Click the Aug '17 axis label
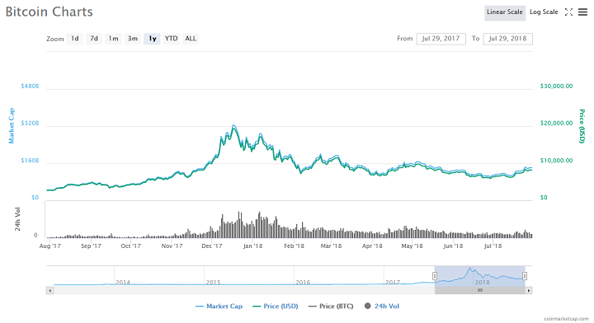This screenshot has height=323, width=594. (50, 246)
